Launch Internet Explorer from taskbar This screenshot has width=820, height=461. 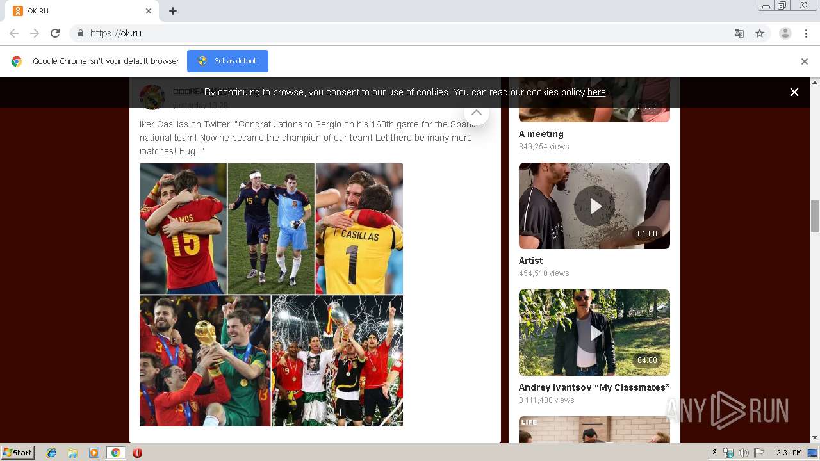tap(51, 453)
